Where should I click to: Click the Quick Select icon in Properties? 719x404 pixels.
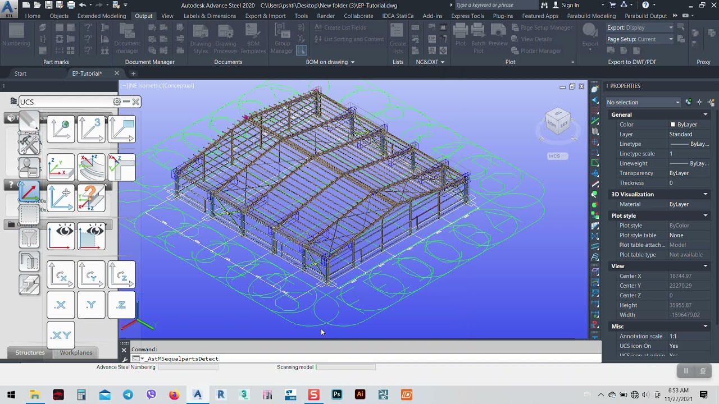712,102
